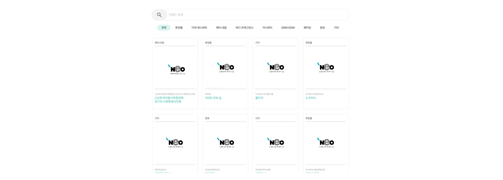Select the 전체 category filter
This screenshot has width=503, height=180.
click(164, 28)
